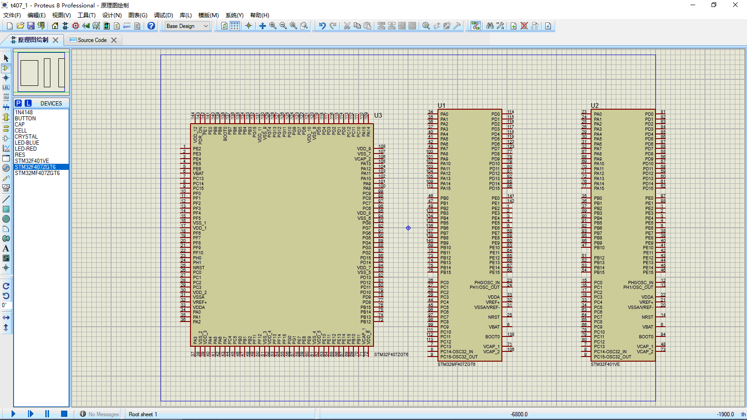Click P to pick devices from libraries
The width and height of the screenshot is (747, 420).
point(18,103)
